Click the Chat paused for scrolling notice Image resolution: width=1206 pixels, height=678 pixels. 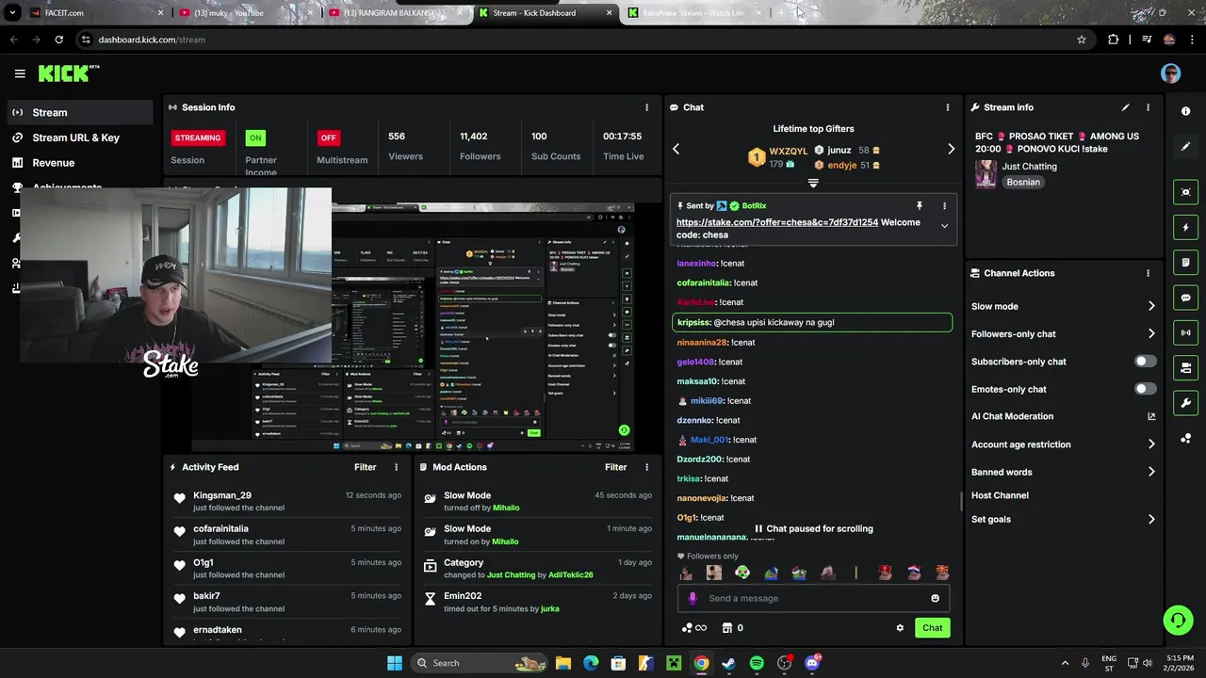(814, 529)
